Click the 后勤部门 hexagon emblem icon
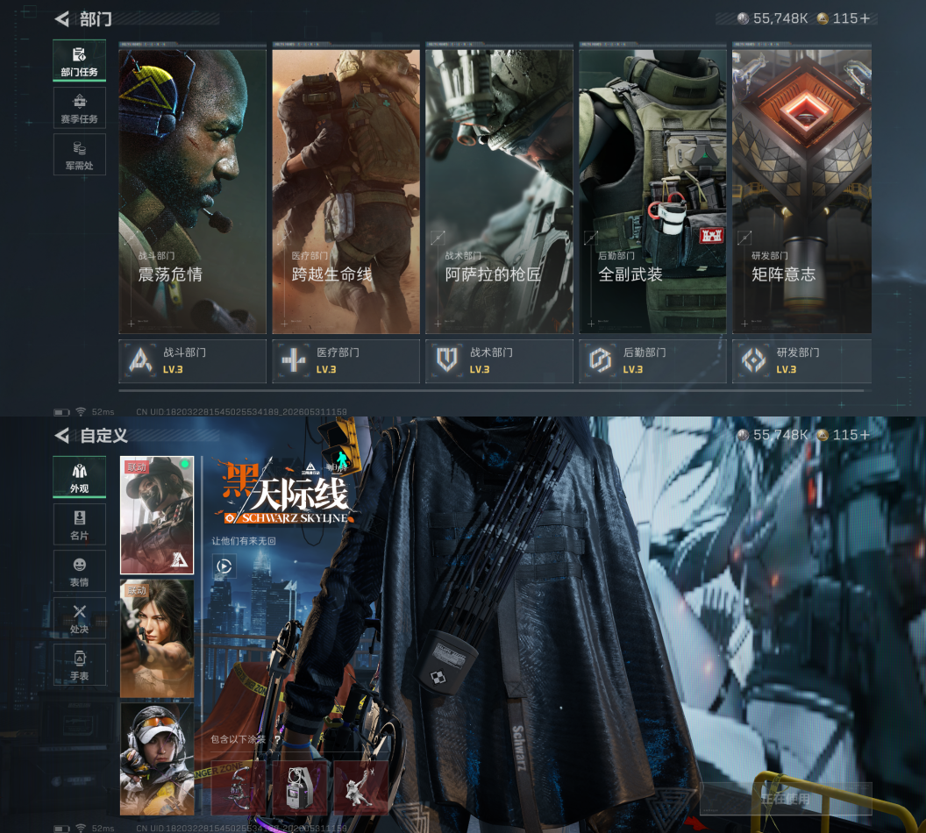 pyautogui.click(x=600, y=360)
